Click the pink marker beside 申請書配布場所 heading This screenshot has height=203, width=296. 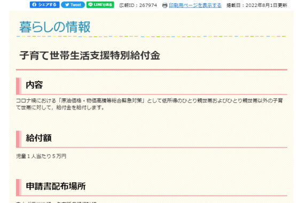(x=19, y=188)
